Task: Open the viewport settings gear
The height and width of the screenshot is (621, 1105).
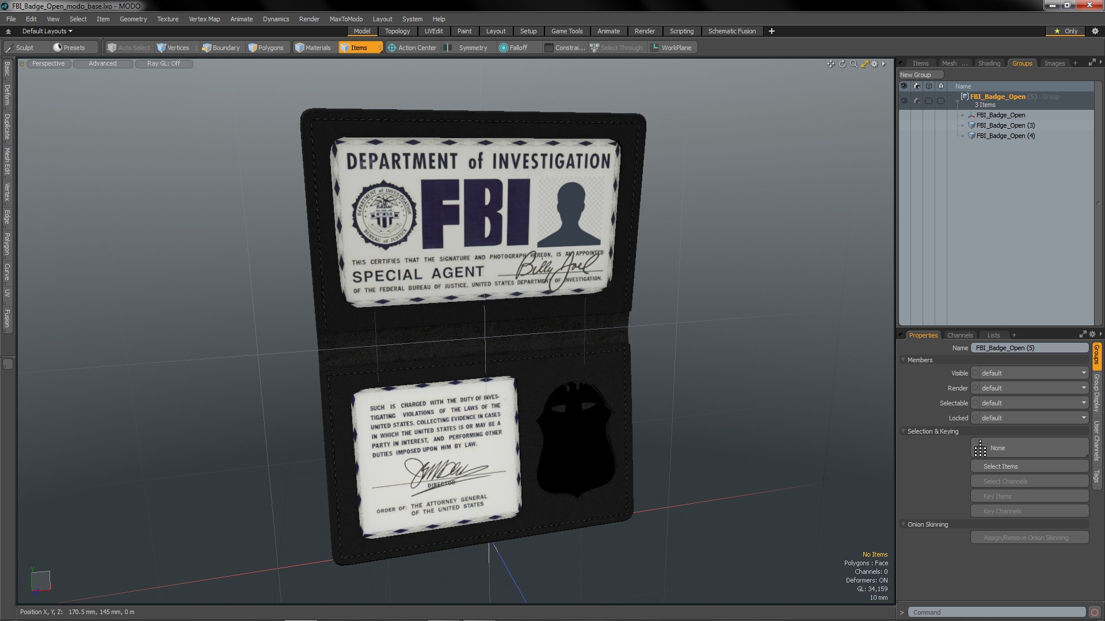Action: pyautogui.click(x=875, y=64)
